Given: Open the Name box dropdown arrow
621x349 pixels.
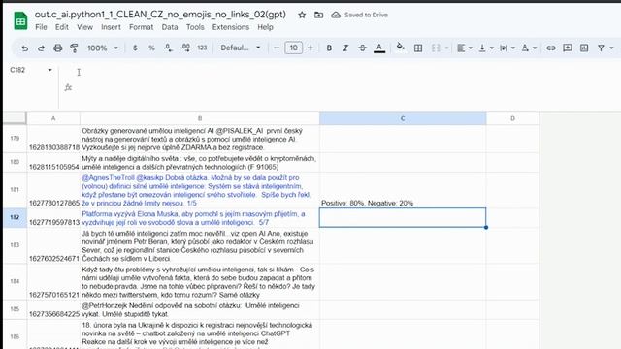Looking at the screenshot, I should (49, 70).
